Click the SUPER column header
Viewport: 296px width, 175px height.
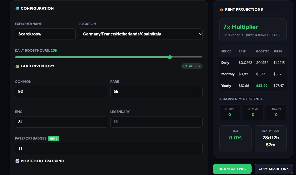[x=277, y=51]
